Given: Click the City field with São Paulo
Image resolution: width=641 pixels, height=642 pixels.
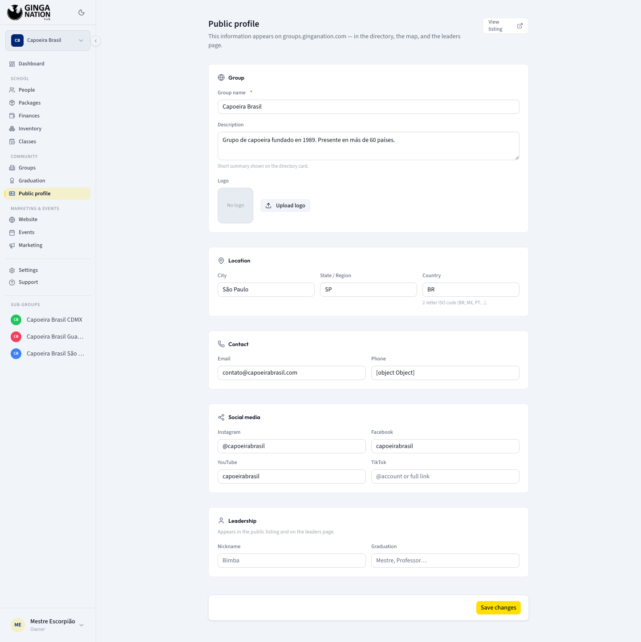Looking at the screenshot, I should click(266, 290).
